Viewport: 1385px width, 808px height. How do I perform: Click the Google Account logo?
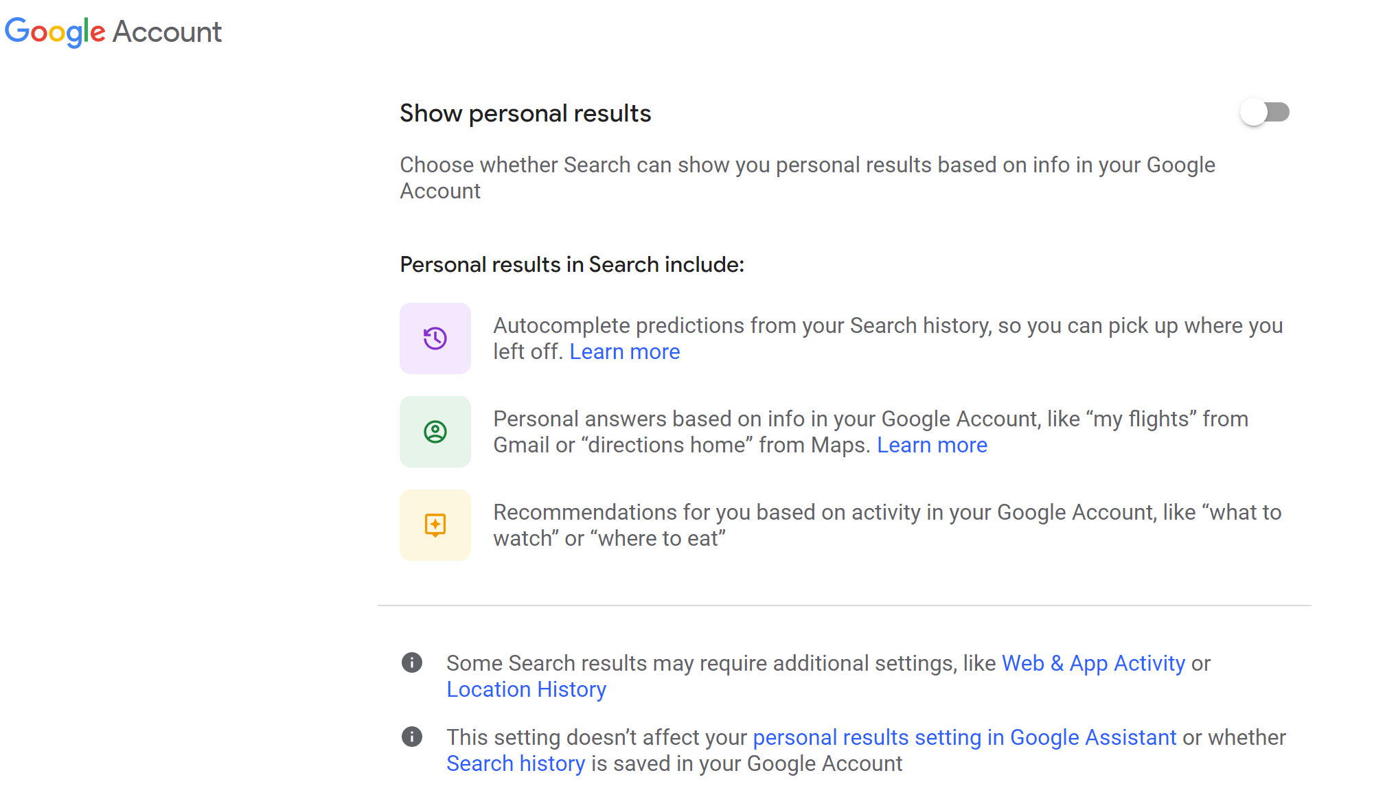(x=113, y=32)
